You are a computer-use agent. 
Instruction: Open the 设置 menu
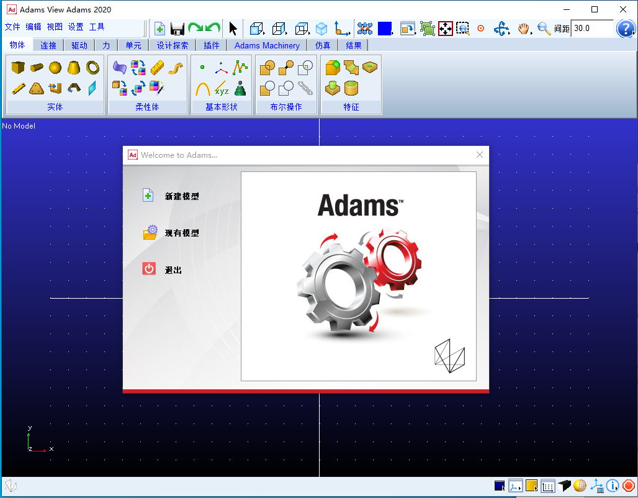76,27
